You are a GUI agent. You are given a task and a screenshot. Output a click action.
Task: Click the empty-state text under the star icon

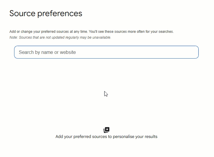tap(106, 136)
